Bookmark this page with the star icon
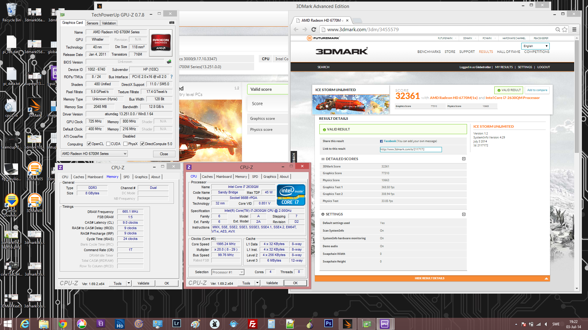 click(x=565, y=29)
